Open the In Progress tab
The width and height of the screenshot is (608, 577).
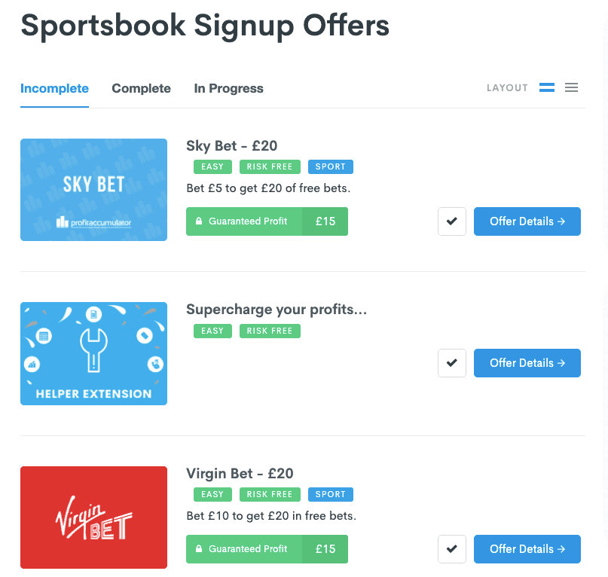pos(228,88)
